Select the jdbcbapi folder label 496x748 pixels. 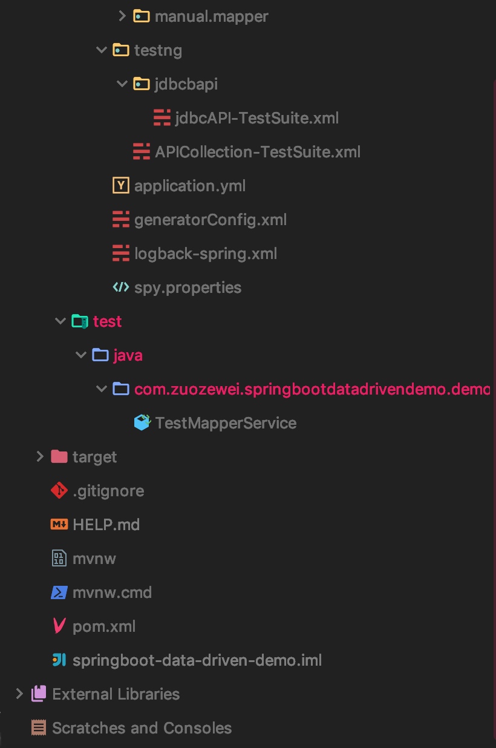click(186, 85)
